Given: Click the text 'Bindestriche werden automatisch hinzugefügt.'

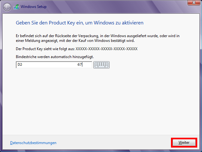Looking at the screenshot, I should point(55,57).
